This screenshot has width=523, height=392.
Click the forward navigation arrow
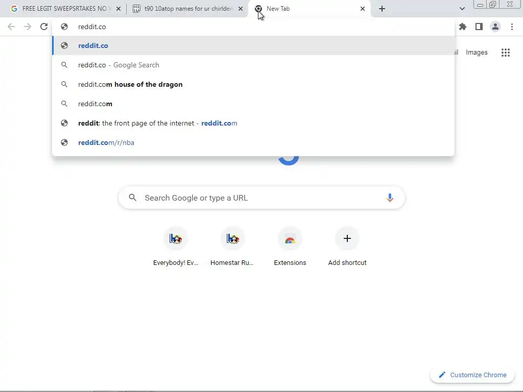[x=28, y=27]
